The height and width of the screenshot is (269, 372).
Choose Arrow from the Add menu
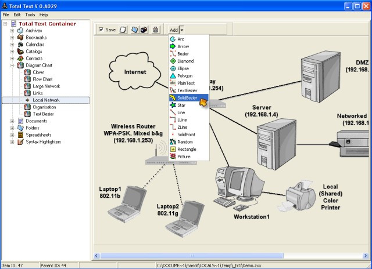pyautogui.click(x=189, y=46)
